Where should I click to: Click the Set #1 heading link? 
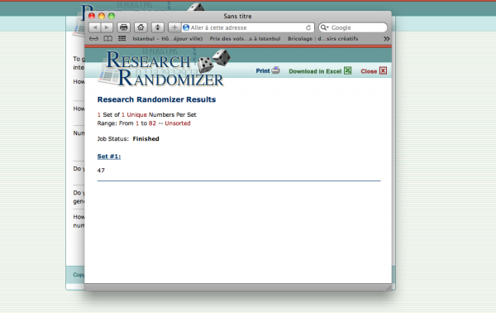point(109,156)
